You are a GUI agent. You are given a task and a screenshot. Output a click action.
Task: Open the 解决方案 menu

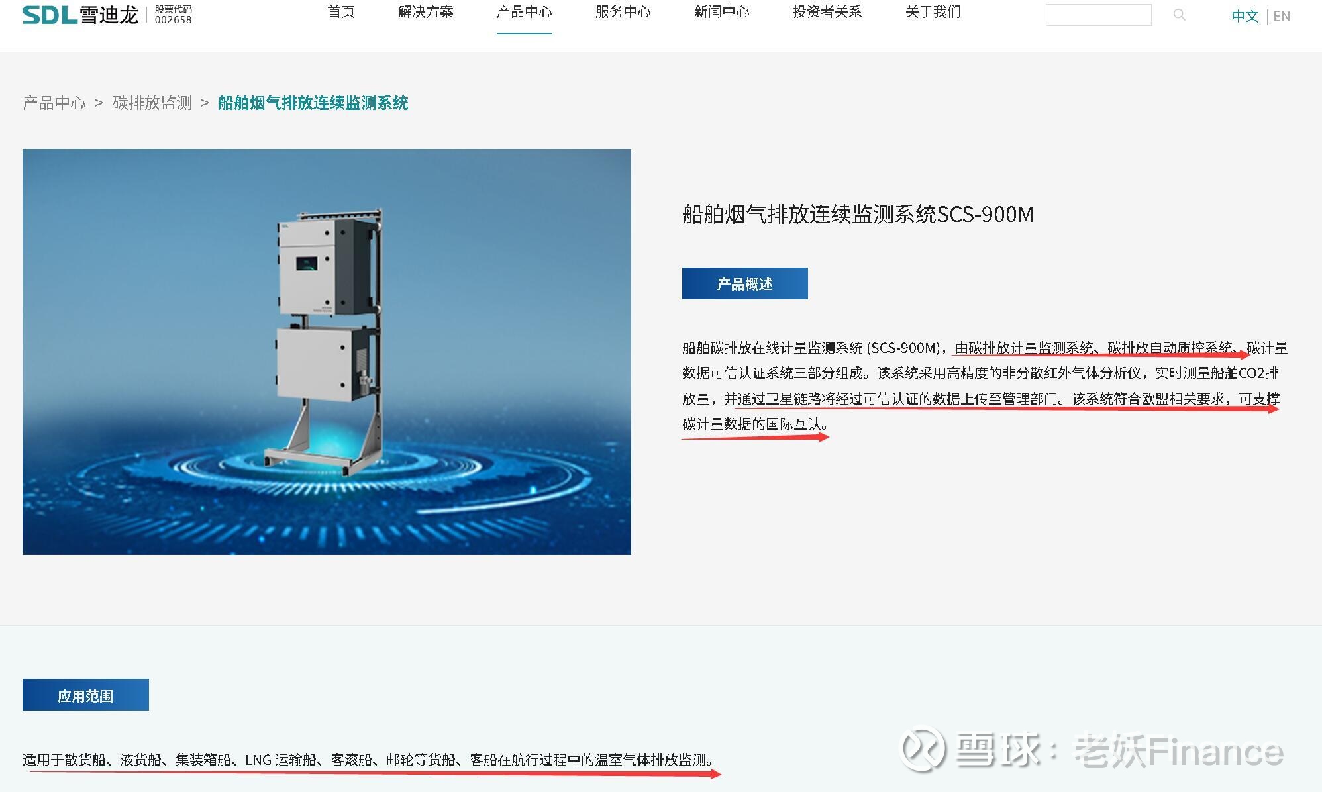point(426,12)
